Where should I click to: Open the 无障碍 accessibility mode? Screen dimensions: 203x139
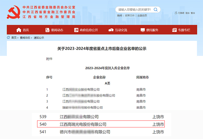(x=180, y=13)
